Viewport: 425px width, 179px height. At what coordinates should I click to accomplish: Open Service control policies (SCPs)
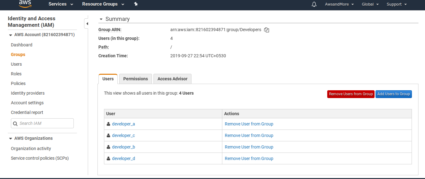pos(40,158)
